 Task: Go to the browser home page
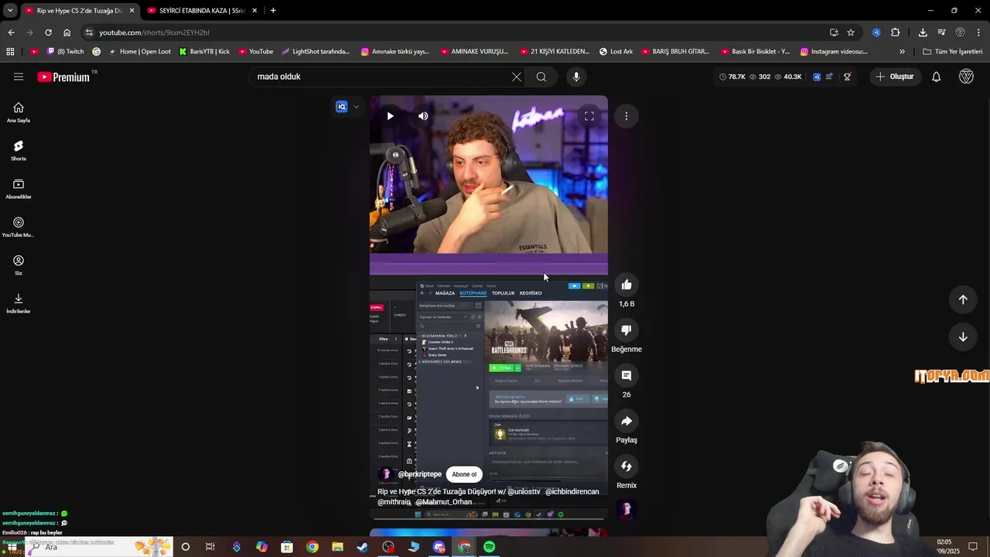(67, 32)
